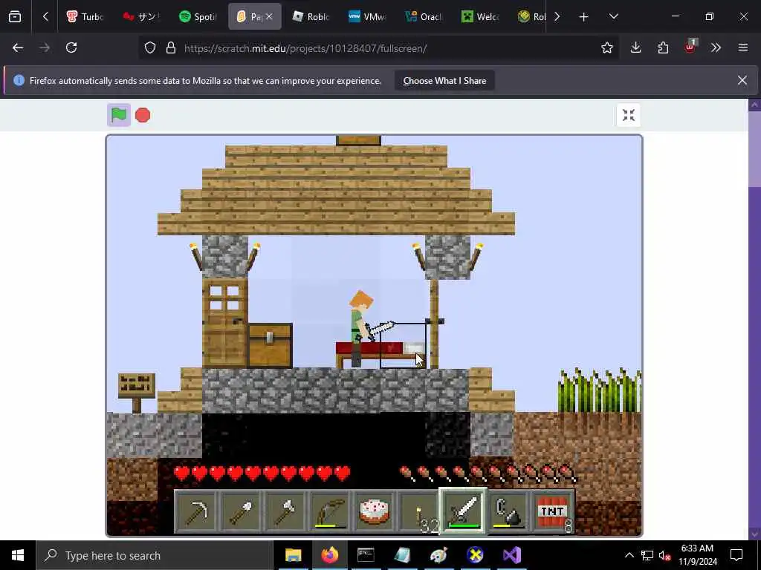Open the terminal icon in the taskbar

coord(366,555)
